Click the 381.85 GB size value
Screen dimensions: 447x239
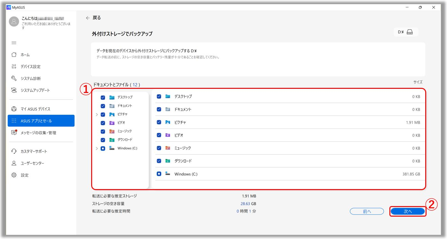click(411, 174)
